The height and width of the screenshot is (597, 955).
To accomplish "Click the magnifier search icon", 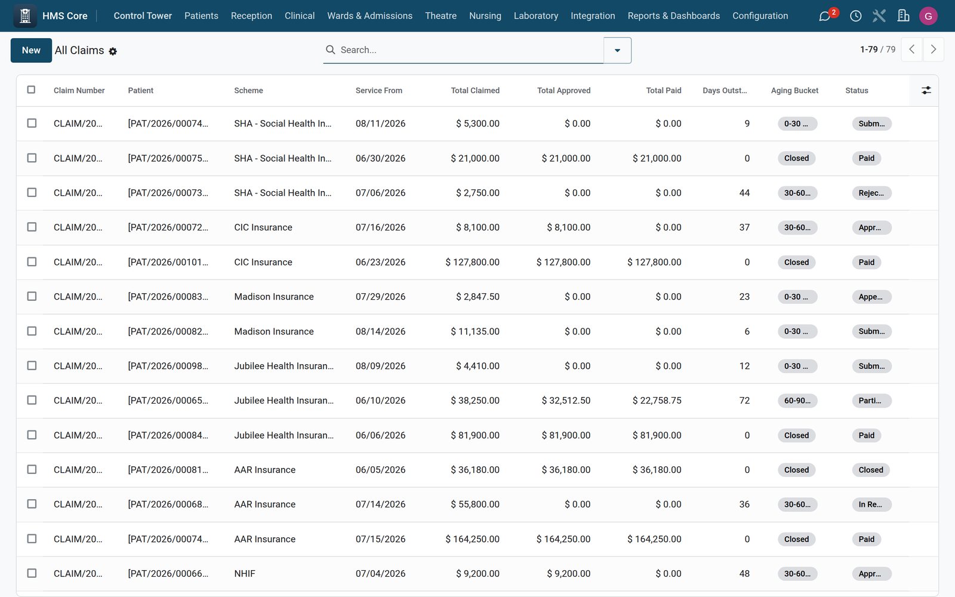I will [x=330, y=50].
